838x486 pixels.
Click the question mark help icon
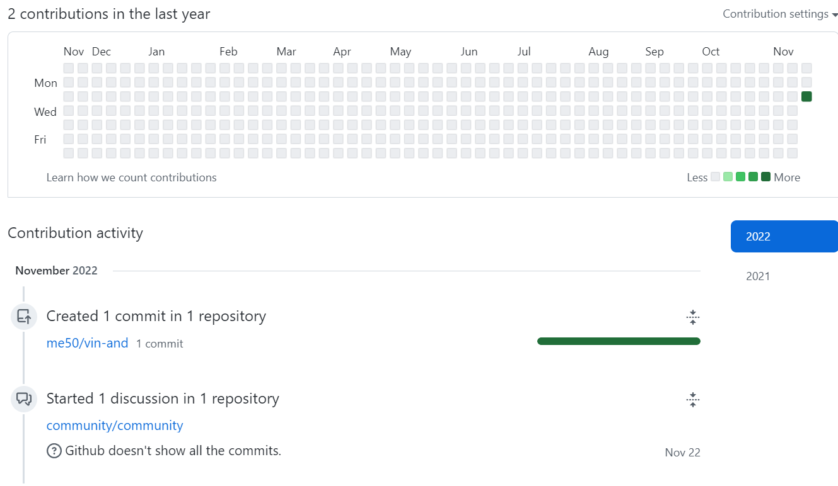[x=54, y=451]
